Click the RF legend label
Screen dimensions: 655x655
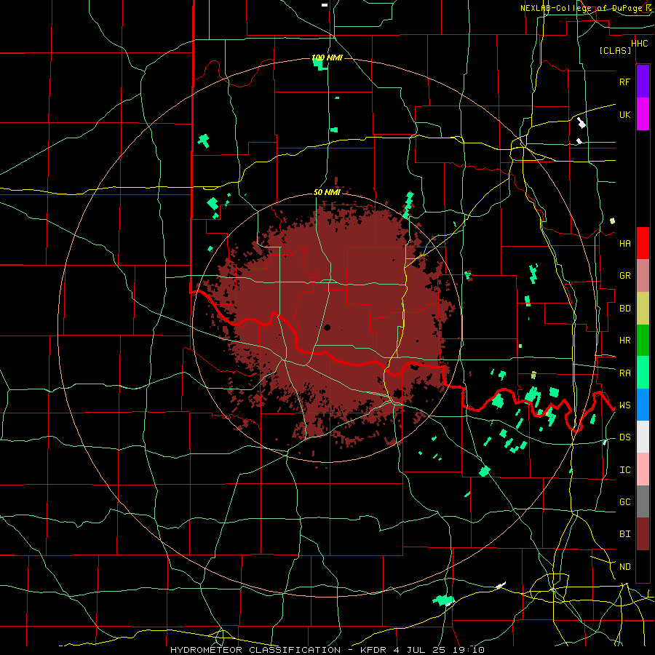click(x=624, y=82)
